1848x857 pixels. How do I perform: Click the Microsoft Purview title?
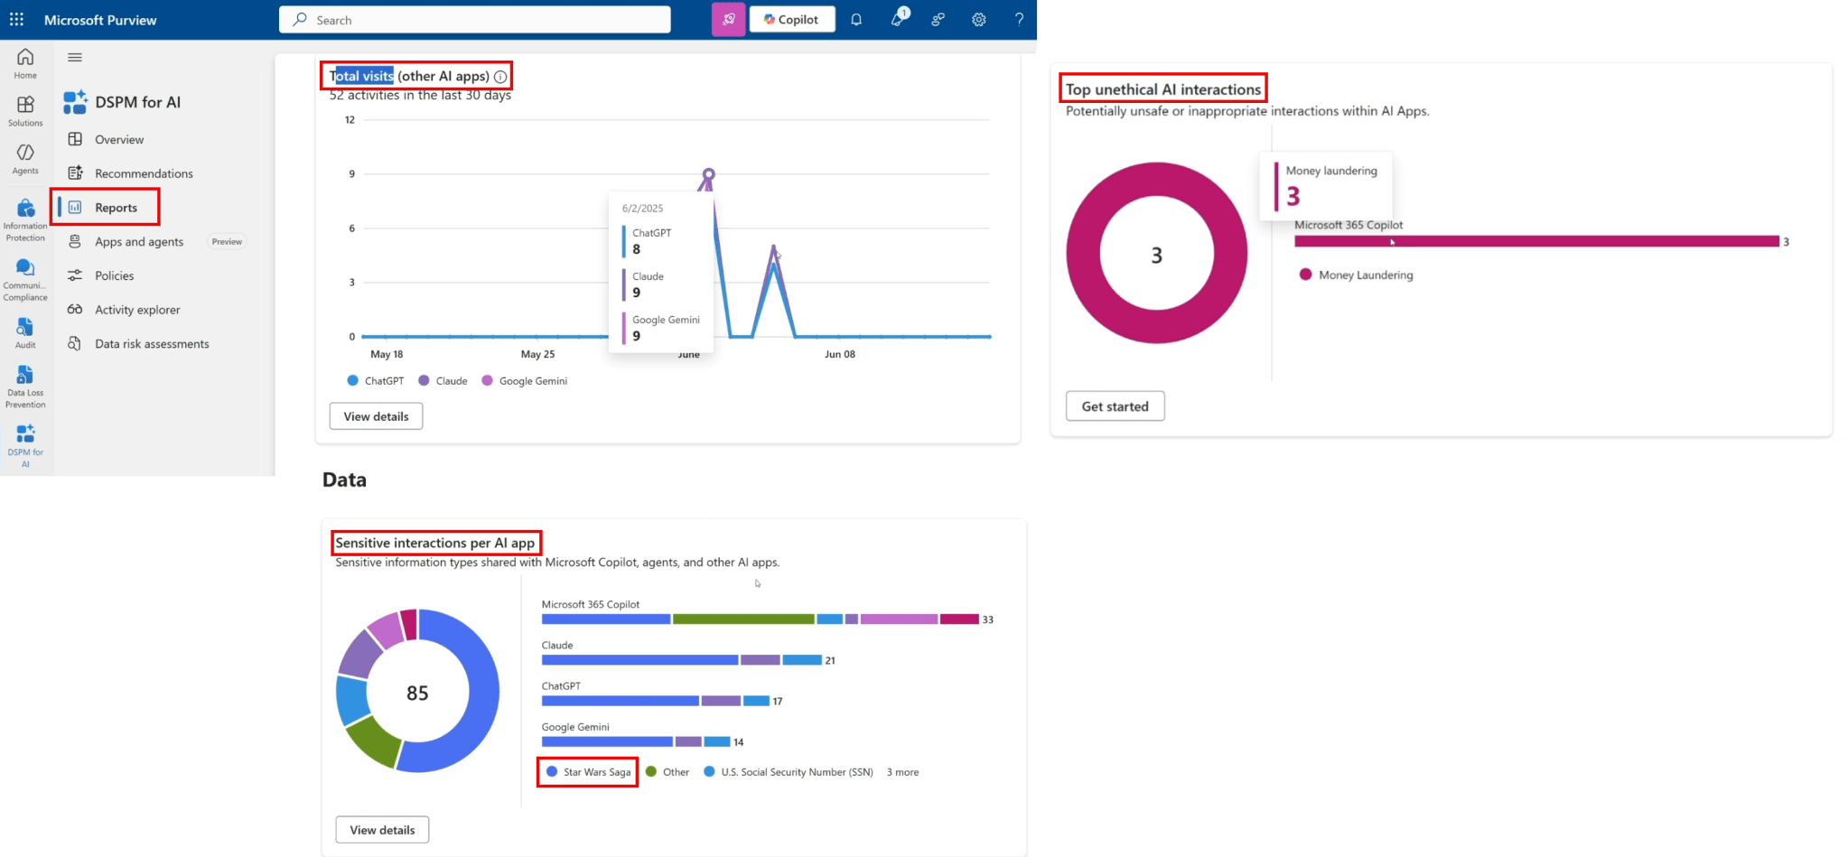(x=100, y=20)
